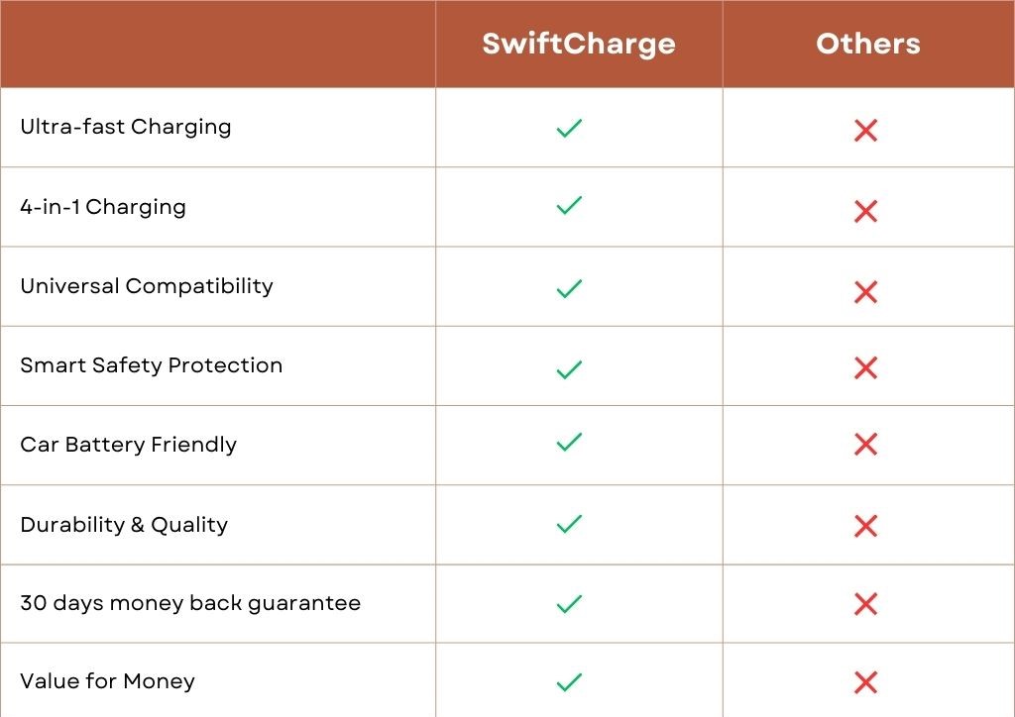Click the SwiftCharge column header
Image resolution: width=1015 pixels, height=717 pixels.
tap(579, 44)
